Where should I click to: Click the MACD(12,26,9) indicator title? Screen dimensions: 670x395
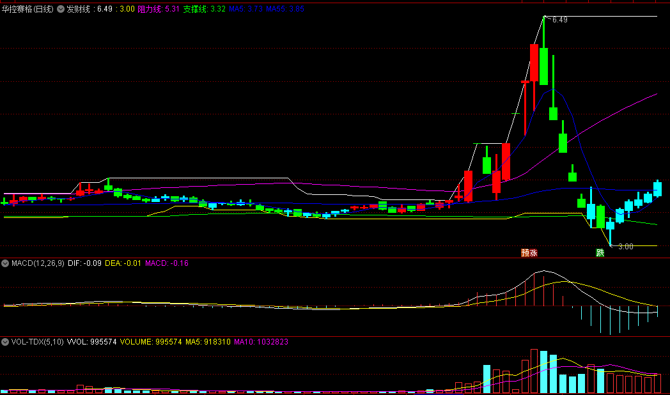38,263
